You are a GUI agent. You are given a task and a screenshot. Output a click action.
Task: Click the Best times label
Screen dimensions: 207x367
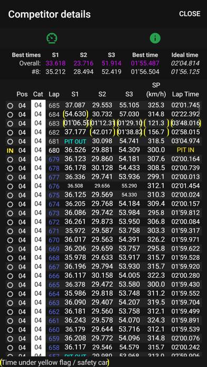pos(26,55)
